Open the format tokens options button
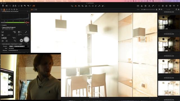The width and height of the screenshot is (180, 101). click(x=28, y=46)
